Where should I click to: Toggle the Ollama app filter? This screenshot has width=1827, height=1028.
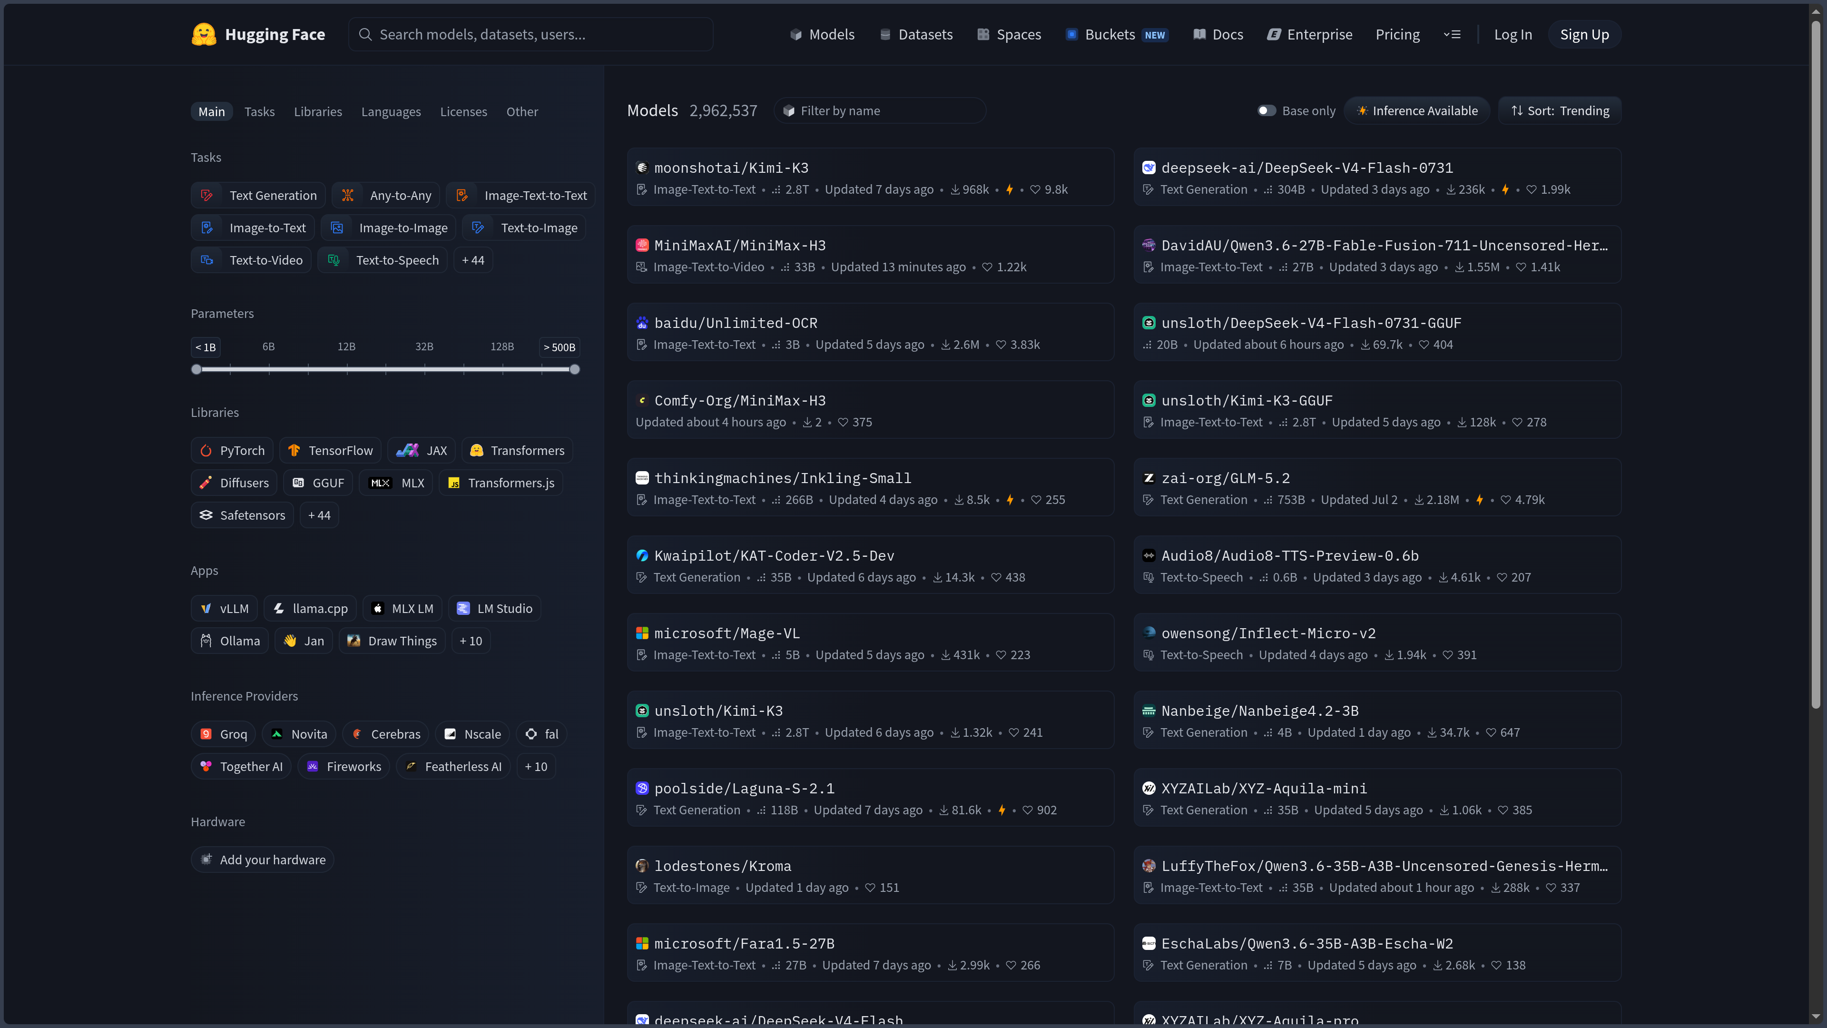tap(230, 641)
